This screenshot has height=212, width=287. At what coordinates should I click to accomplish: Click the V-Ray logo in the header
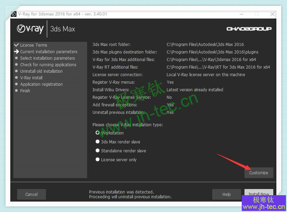tap(30, 29)
